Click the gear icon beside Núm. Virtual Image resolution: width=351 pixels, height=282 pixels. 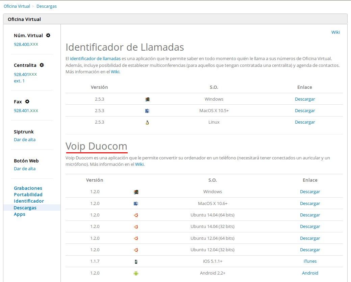click(48, 35)
